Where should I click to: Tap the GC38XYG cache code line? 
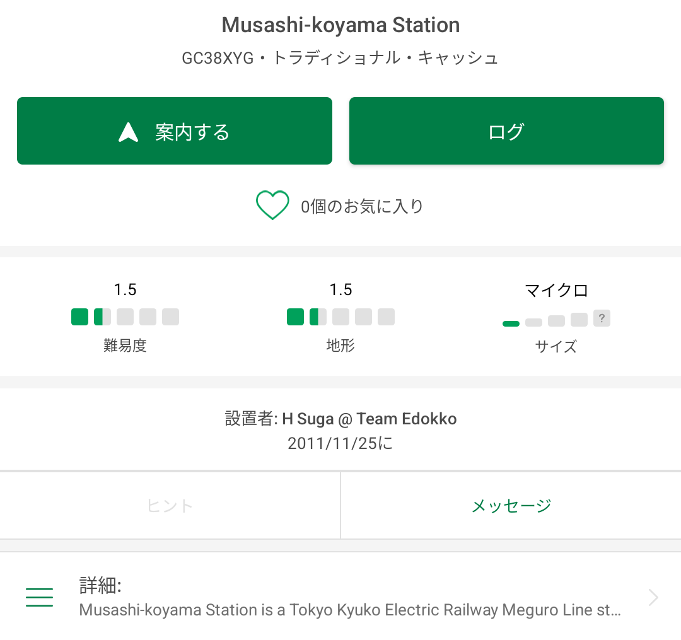coord(340,59)
